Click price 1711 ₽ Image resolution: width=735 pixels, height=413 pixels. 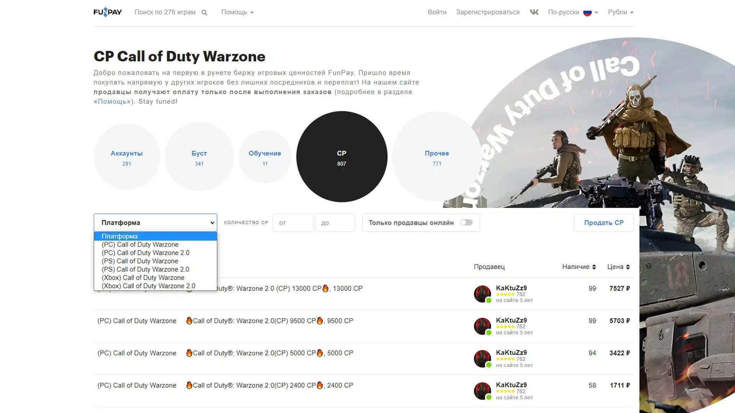[620, 385]
